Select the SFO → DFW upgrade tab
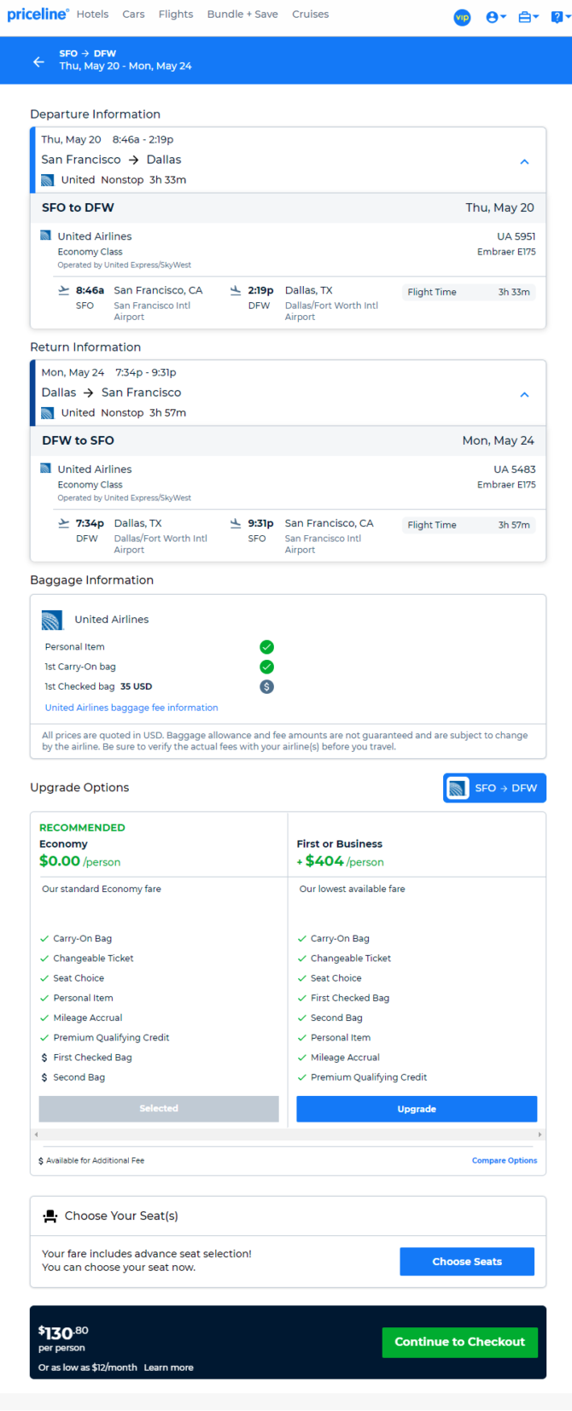Viewport: 572px width, 1411px height. pyautogui.click(x=494, y=788)
